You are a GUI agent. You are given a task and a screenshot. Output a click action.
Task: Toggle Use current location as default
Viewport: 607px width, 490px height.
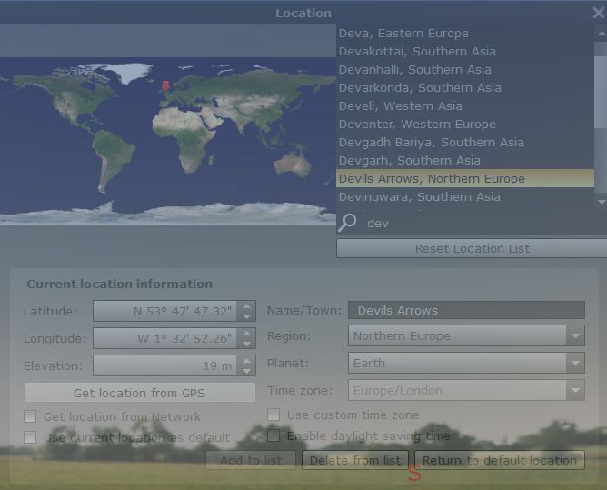tap(30, 437)
